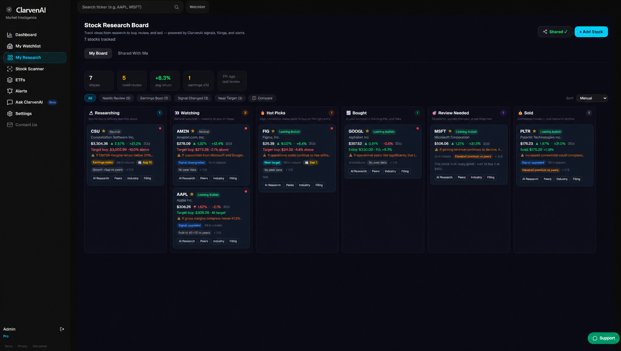Select the All filter chip
621x351 pixels.
pyautogui.click(x=90, y=98)
